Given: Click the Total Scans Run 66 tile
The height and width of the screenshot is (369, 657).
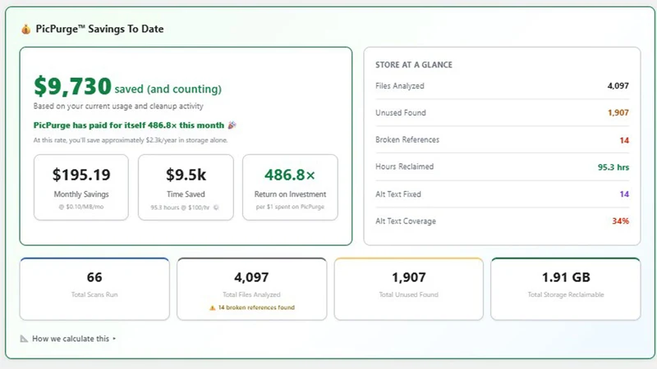Looking at the screenshot, I should 94,289.
